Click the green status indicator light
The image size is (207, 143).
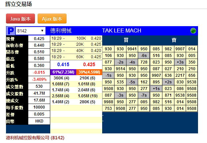tap(193, 31)
